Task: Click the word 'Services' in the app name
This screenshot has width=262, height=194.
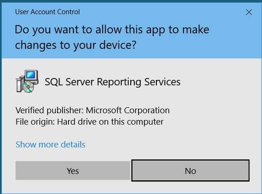Action: pos(162,82)
